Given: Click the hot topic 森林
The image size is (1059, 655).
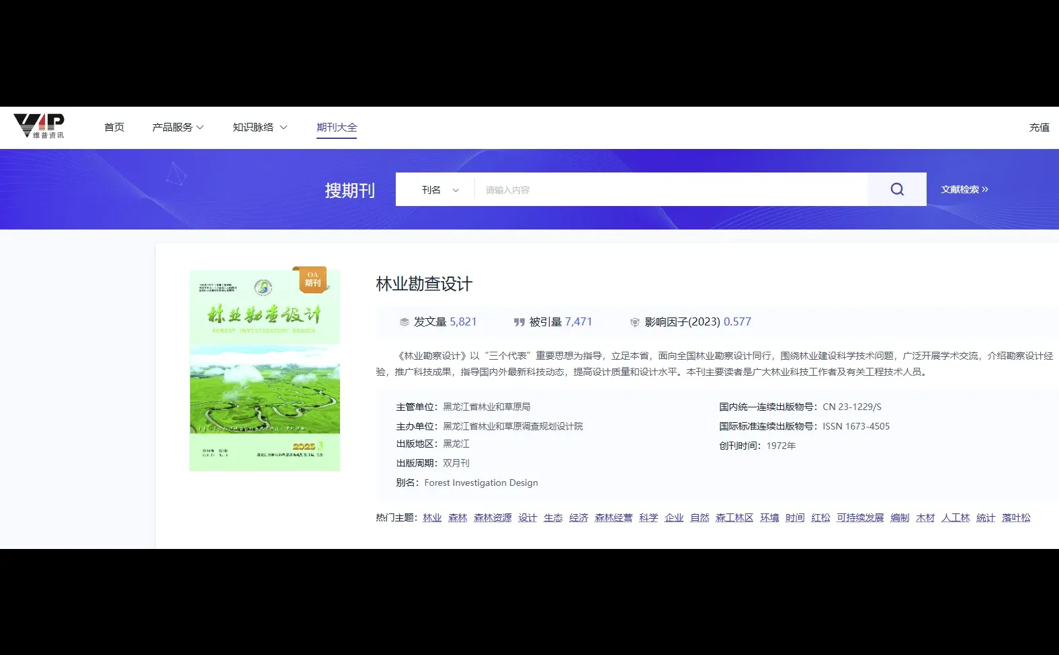Looking at the screenshot, I should (458, 517).
